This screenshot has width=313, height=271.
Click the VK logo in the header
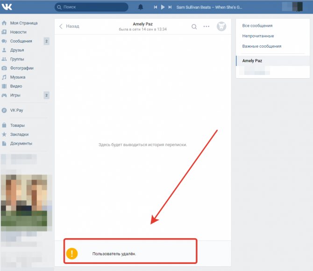pos(7,7)
